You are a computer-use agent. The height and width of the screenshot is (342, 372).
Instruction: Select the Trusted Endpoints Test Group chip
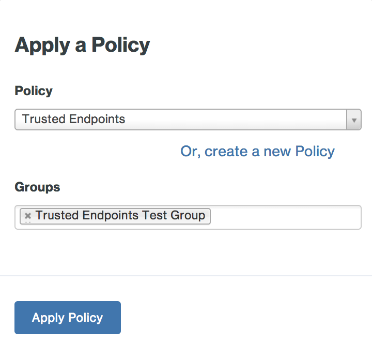[120, 216]
